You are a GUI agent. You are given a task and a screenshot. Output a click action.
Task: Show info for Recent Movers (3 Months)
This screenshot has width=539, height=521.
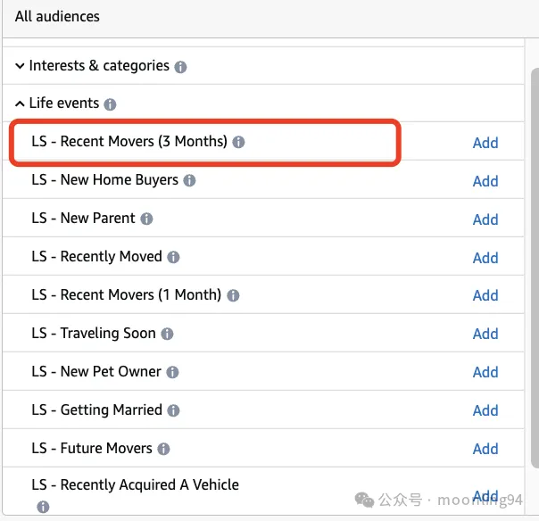click(x=238, y=142)
